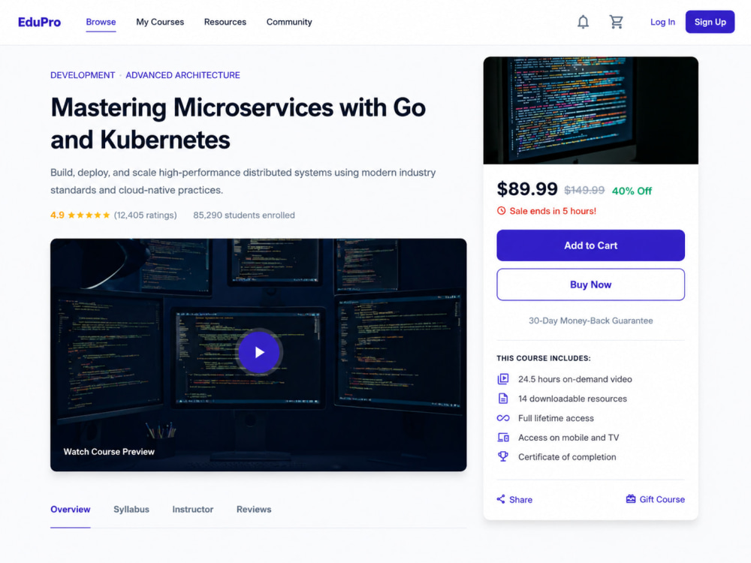This screenshot has height=563, width=751.
Task: Click Sale ends in 5 hours text
Action: [x=553, y=211]
